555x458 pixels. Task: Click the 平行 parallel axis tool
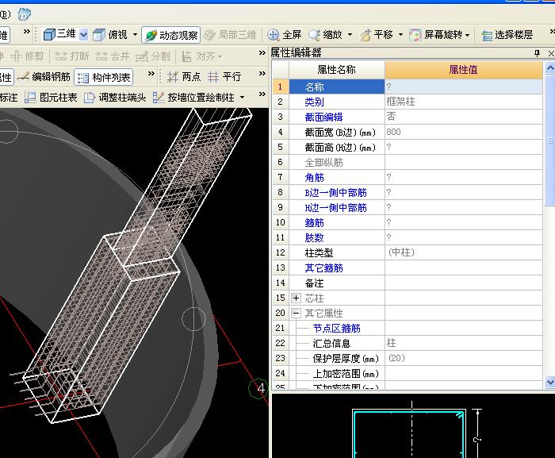click(224, 76)
